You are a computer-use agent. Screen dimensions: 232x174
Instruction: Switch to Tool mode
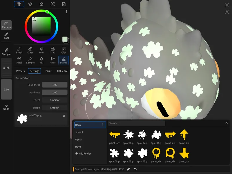(x=6, y=36)
